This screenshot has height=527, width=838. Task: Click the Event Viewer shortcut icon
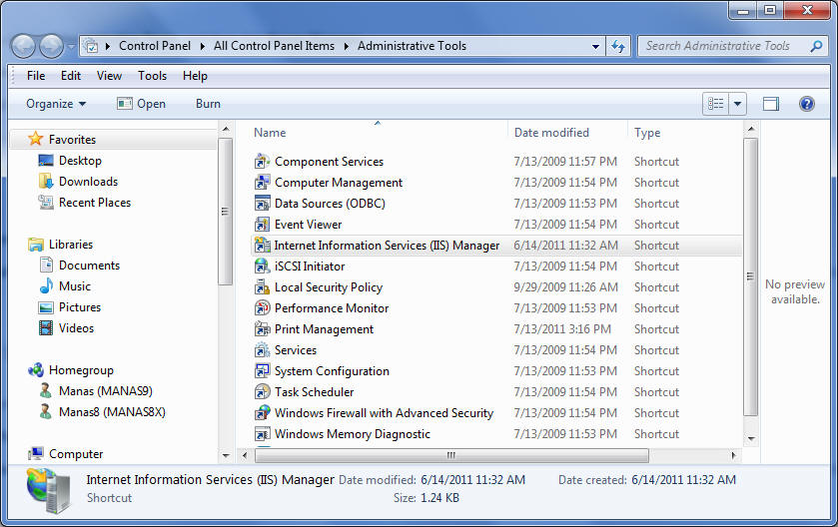(x=262, y=225)
